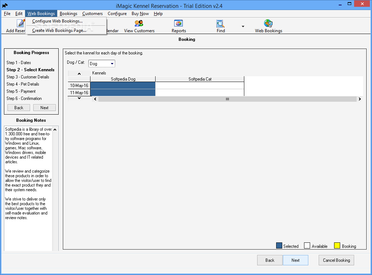Click inside the Booking Notes text area
The width and height of the screenshot is (372, 275).
[x=28, y=188]
